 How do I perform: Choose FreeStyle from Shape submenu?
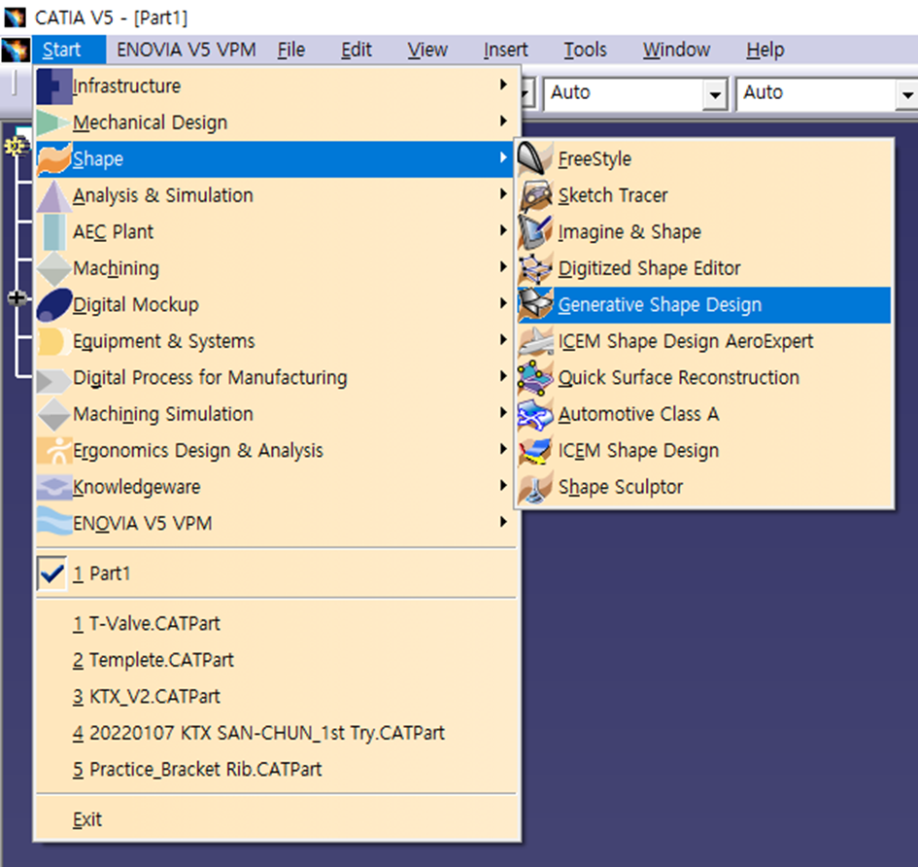pos(703,158)
